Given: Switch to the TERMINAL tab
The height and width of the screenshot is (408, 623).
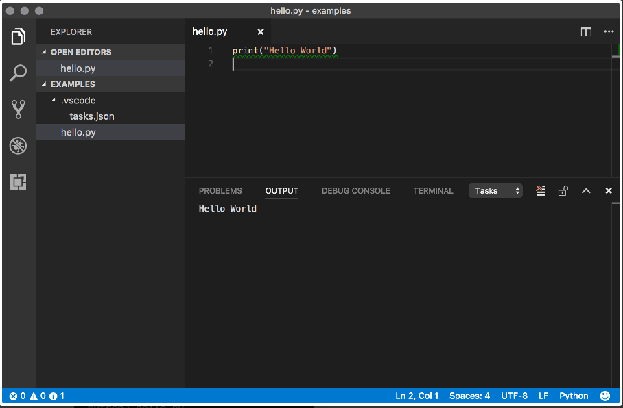Looking at the screenshot, I should click(433, 190).
